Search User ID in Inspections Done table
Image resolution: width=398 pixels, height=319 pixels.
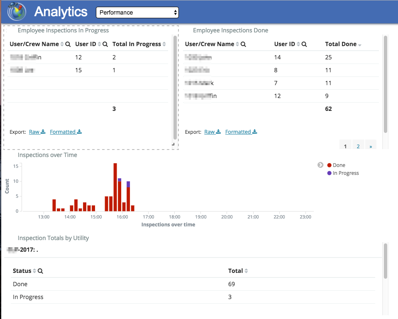coord(304,44)
